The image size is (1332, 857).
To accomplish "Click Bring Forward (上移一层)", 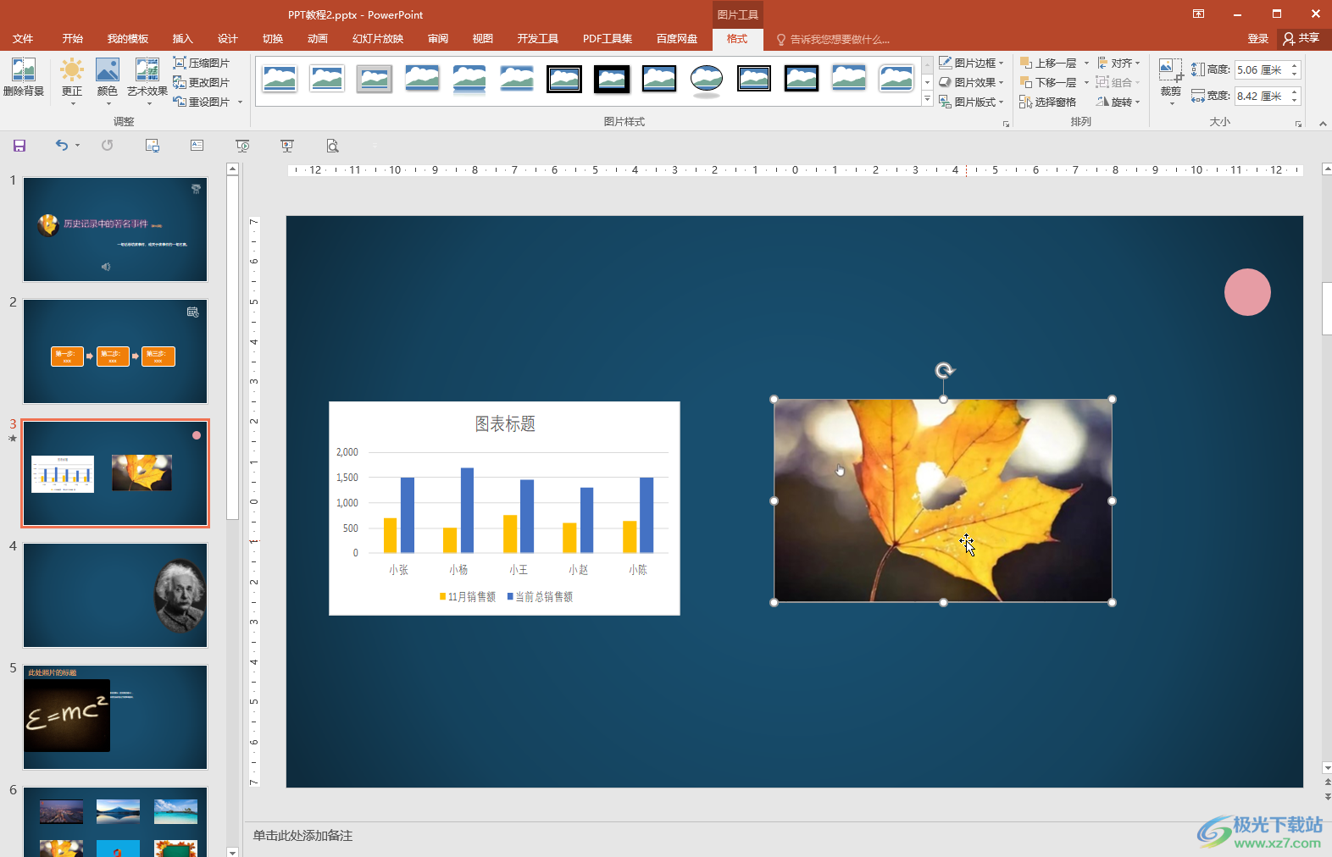I will coord(1048,63).
